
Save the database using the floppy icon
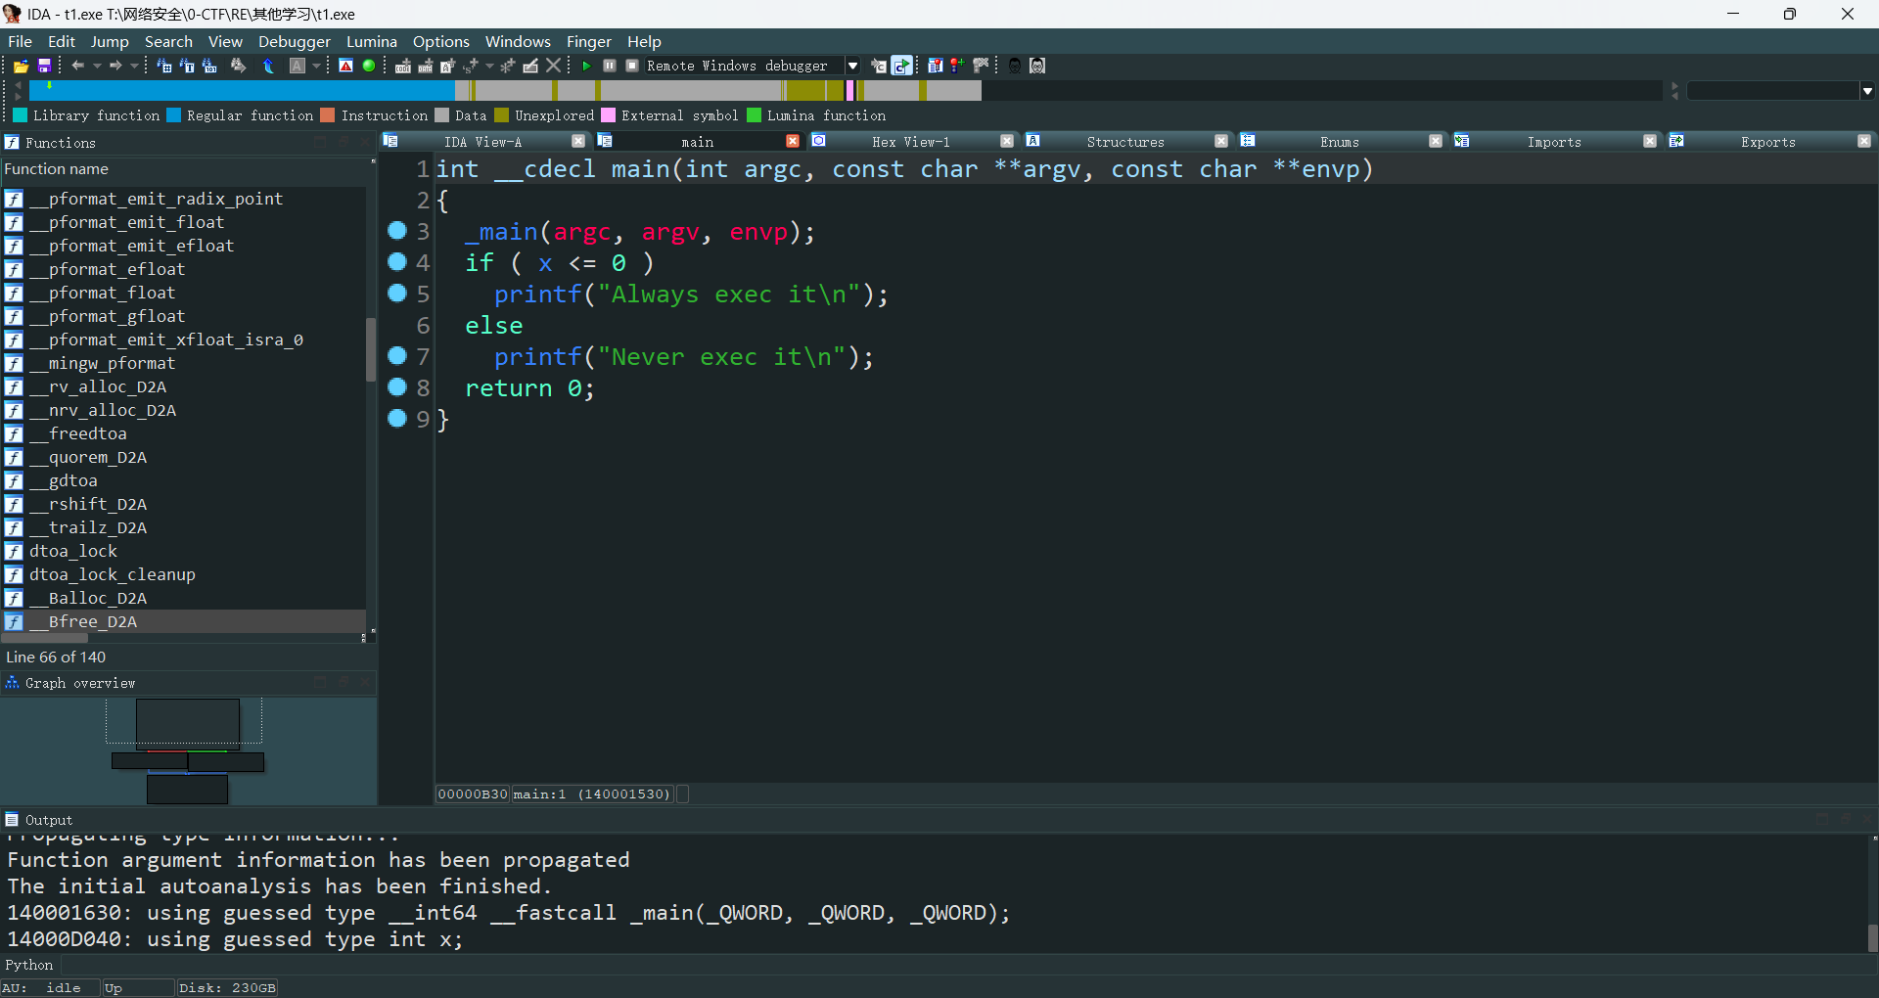click(44, 66)
